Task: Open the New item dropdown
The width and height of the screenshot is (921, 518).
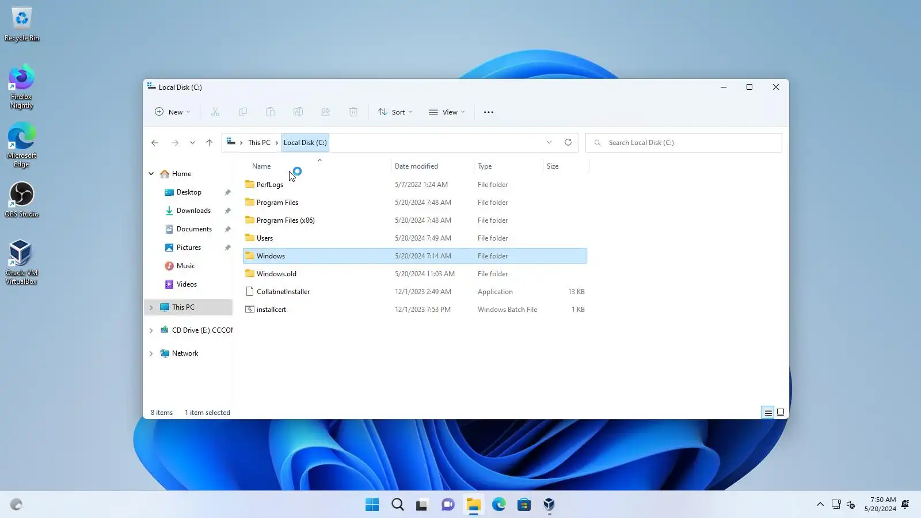Action: [172, 112]
